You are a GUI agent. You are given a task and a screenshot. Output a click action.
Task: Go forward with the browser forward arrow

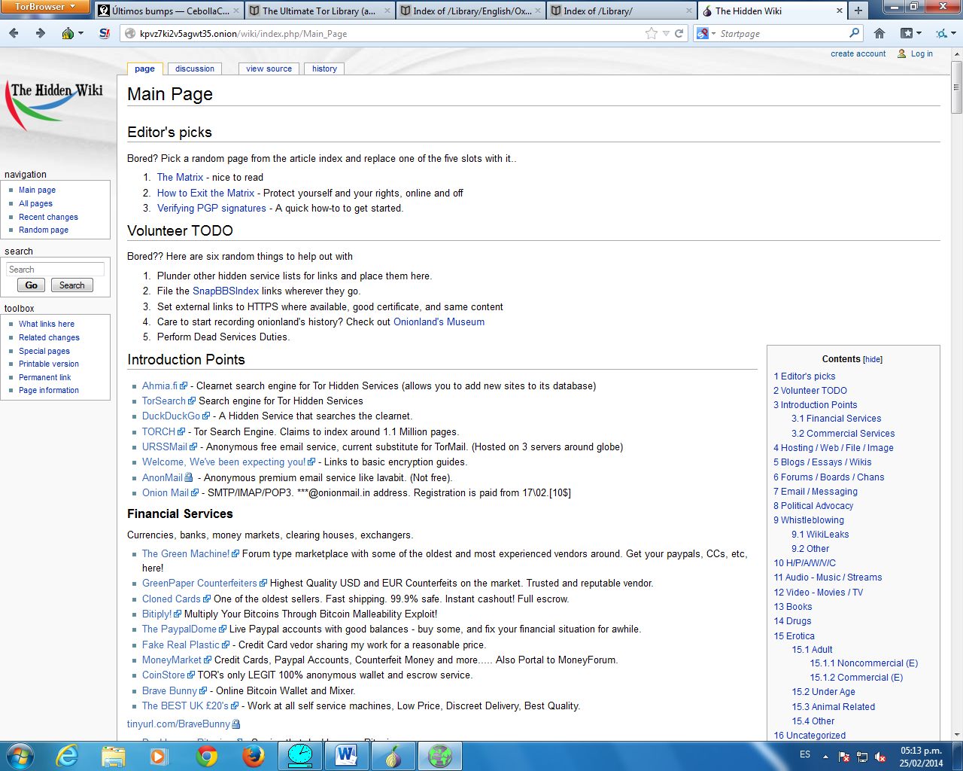pyautogui.click(x=41, y=33)
